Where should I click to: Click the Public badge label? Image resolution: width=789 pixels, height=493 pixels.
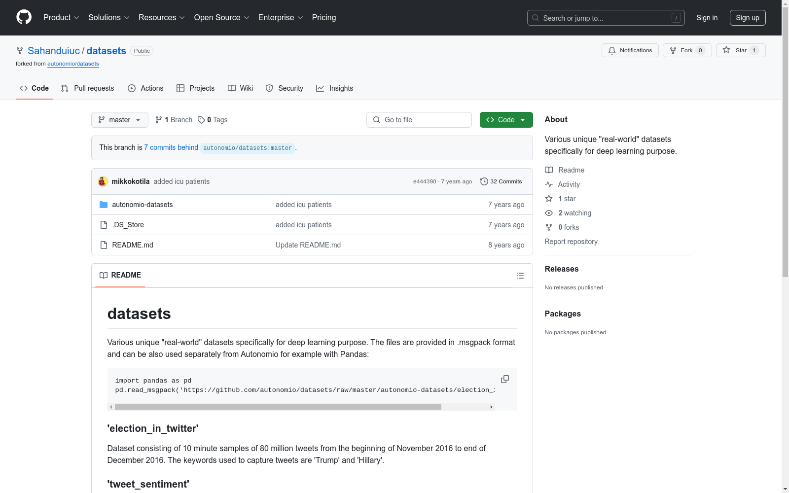tap(142, 51)
